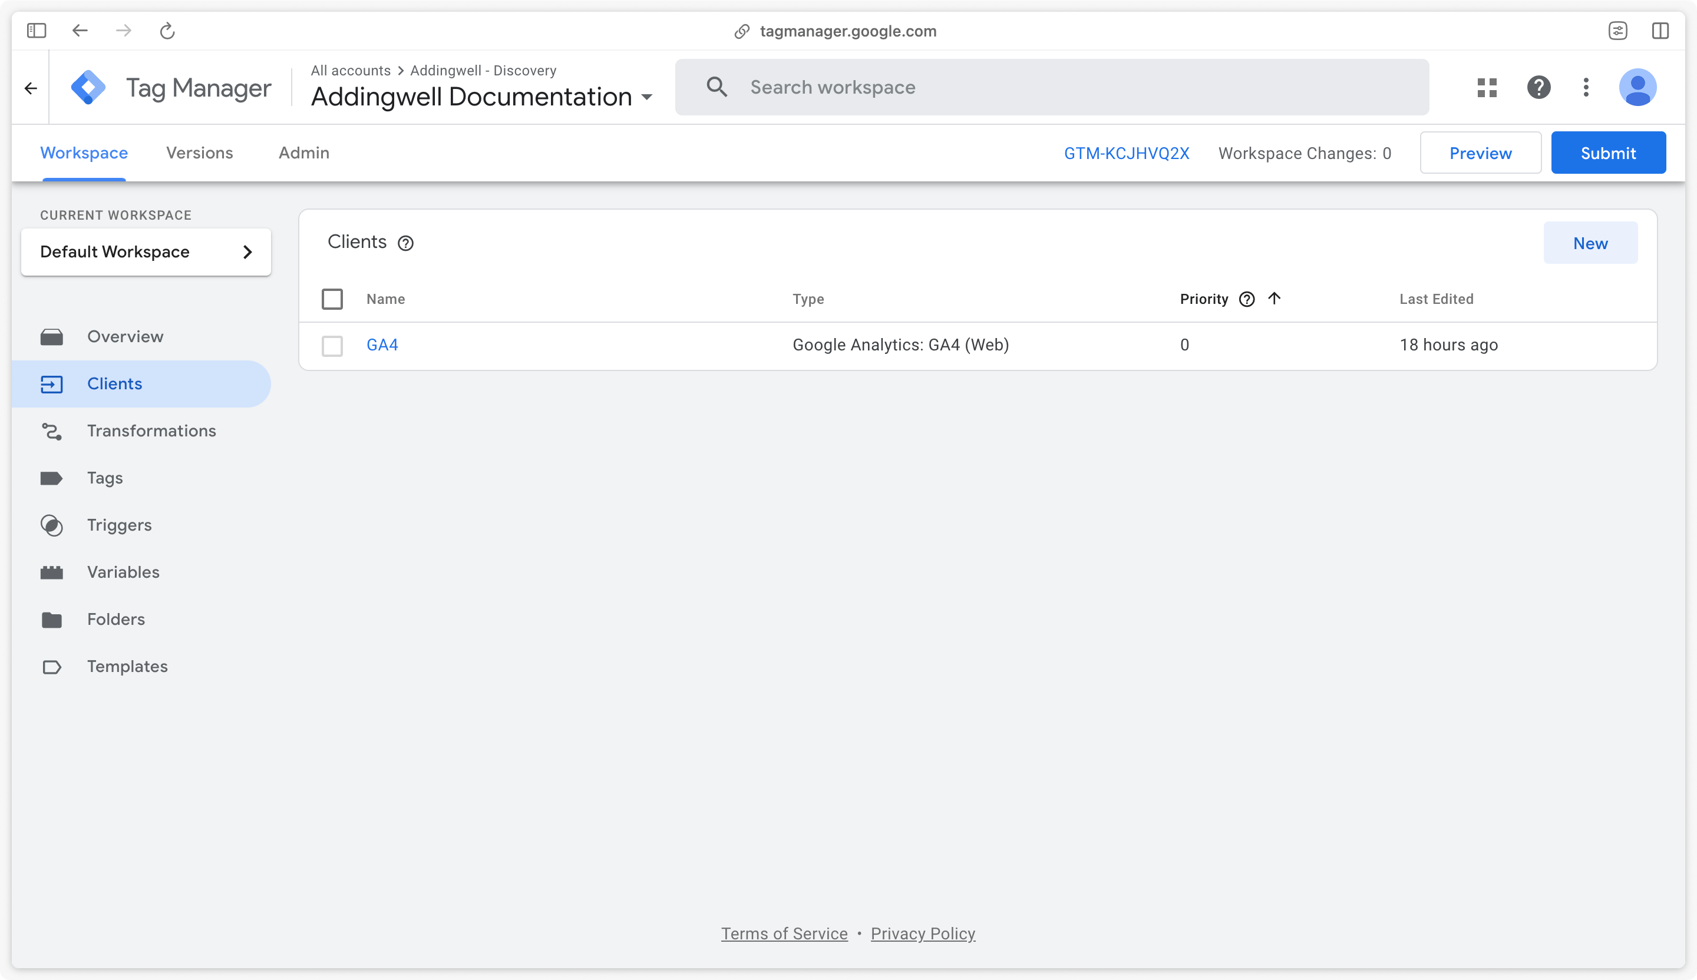The image size is (1697, 980).
Task: Click the New client button
Action: (x=1590, y=243)
